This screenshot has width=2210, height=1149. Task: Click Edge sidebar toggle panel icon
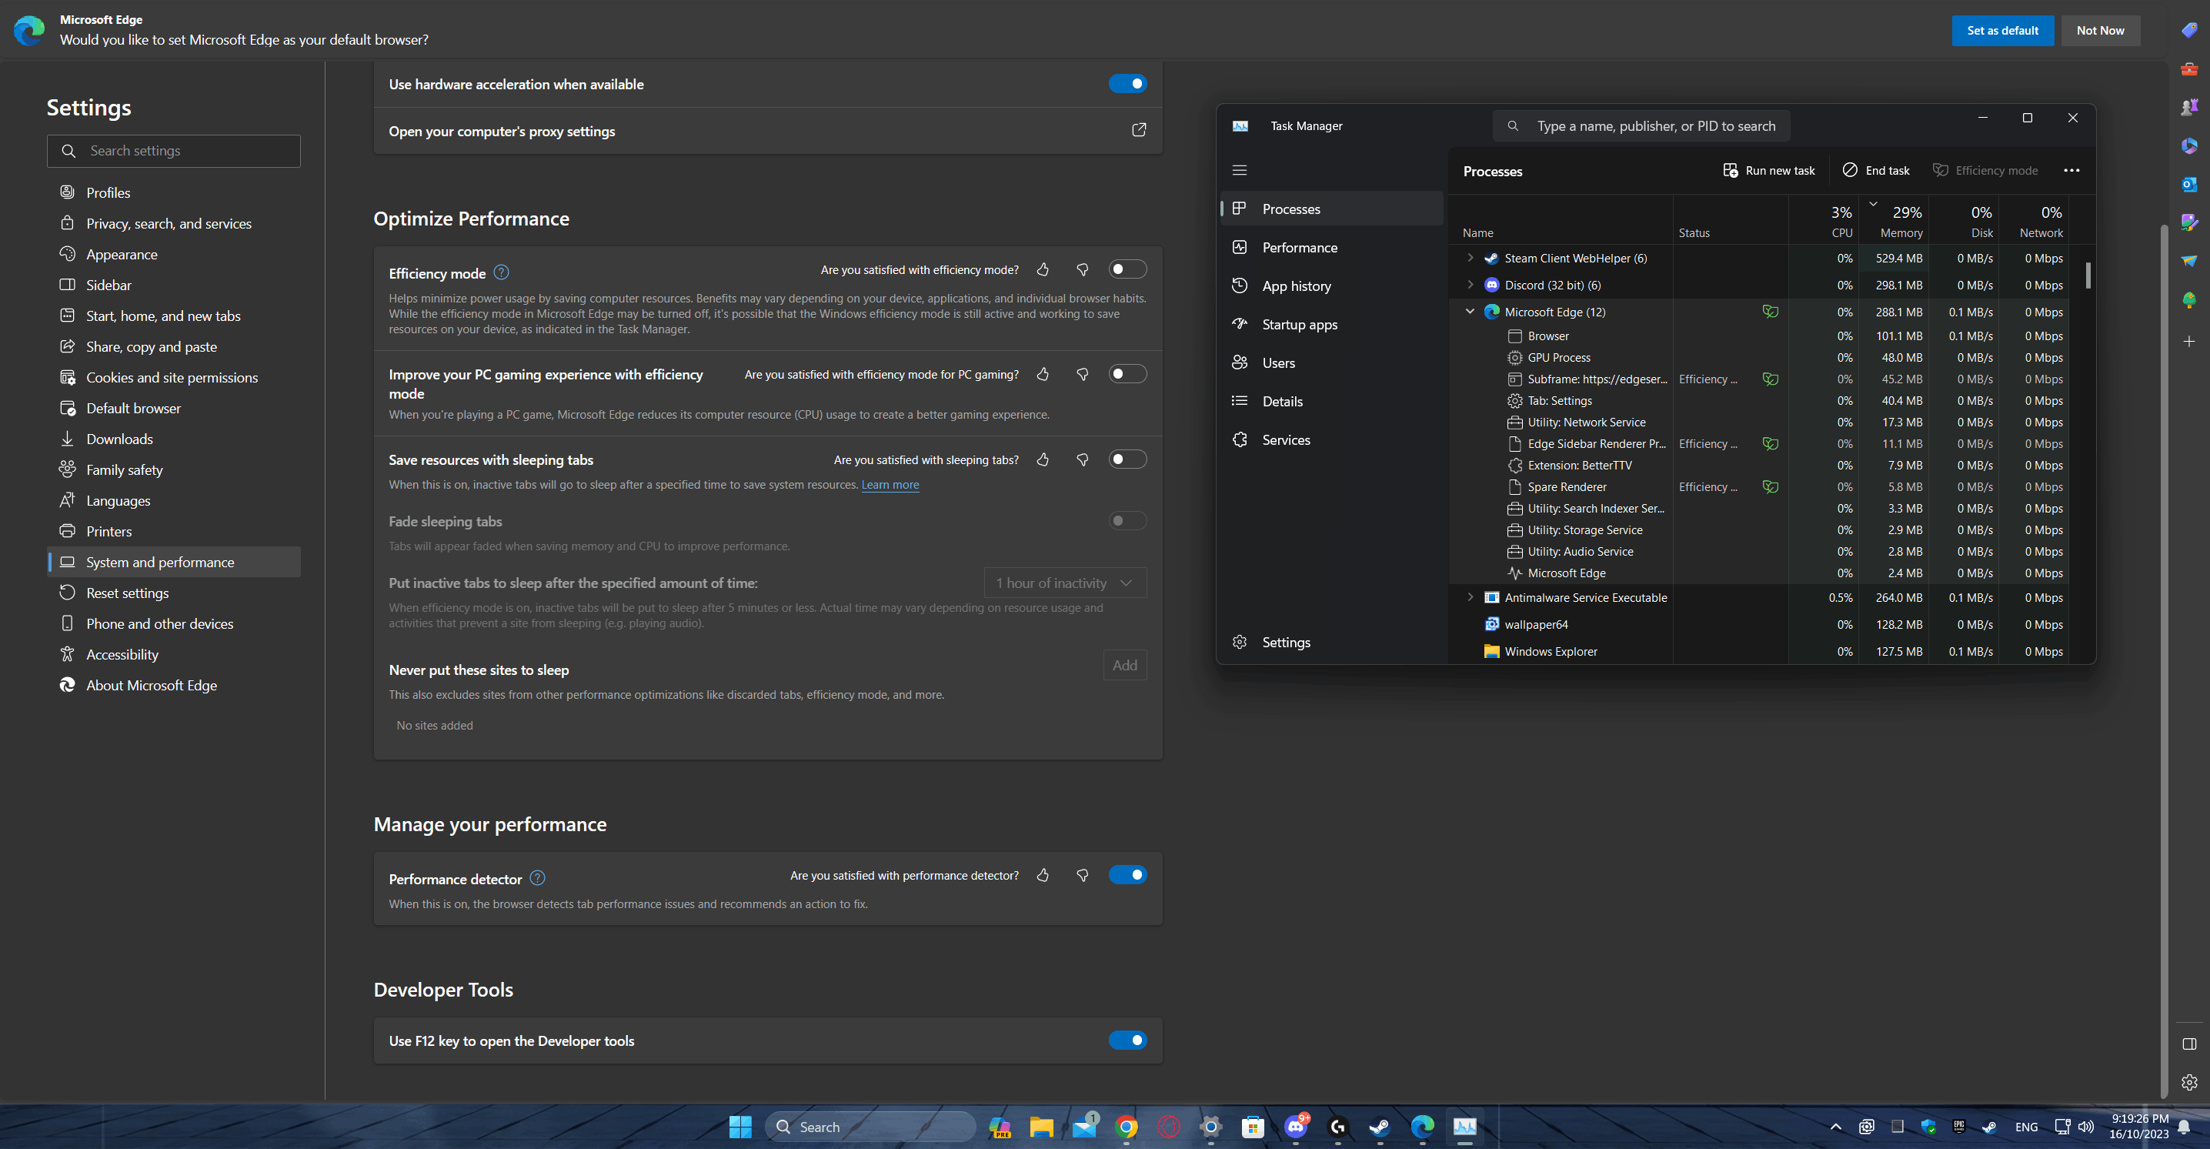(2188, 1044)
